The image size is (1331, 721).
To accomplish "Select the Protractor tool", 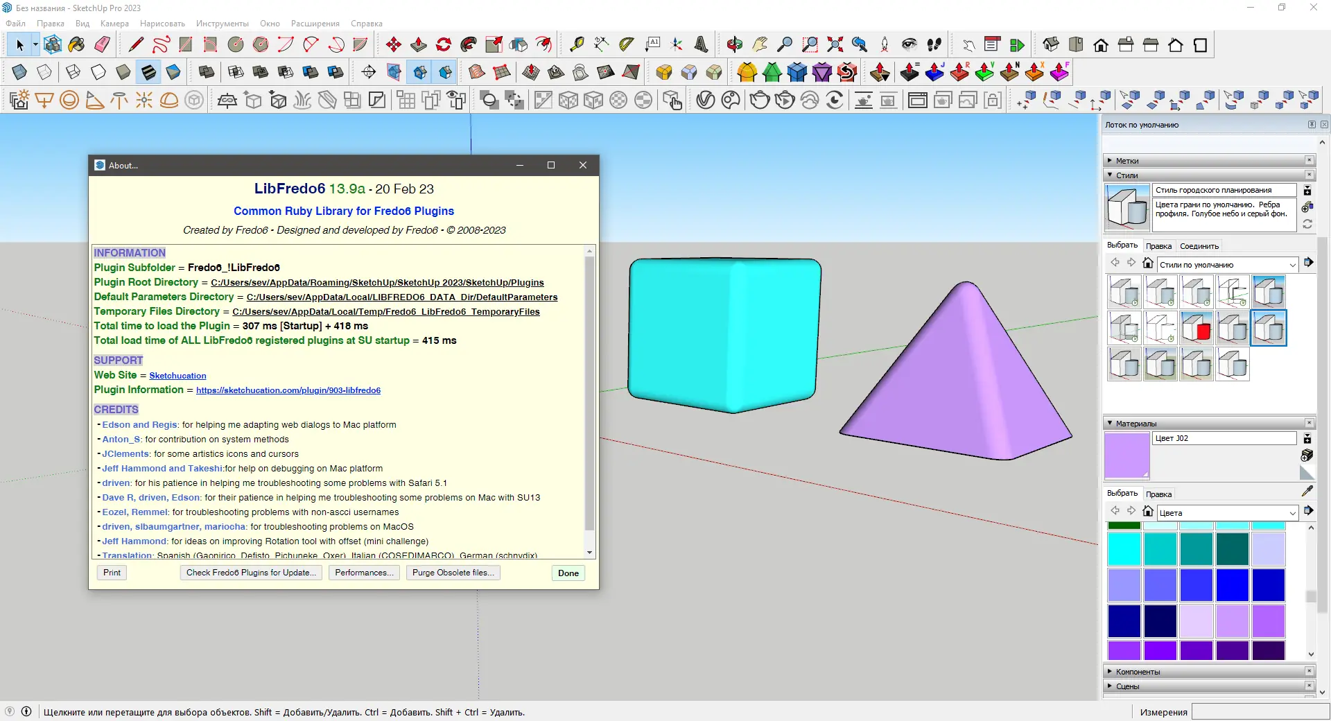I will (627, 45).
